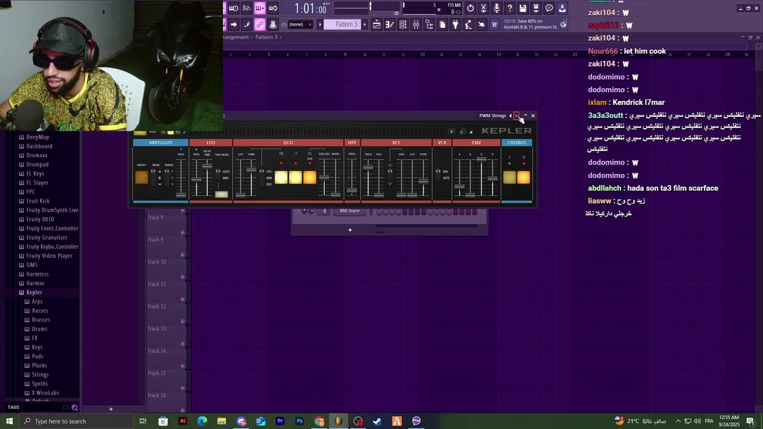763x429 pixels.
Task: Adjust the ENV sustain S slider
Action: coord(482,177)
